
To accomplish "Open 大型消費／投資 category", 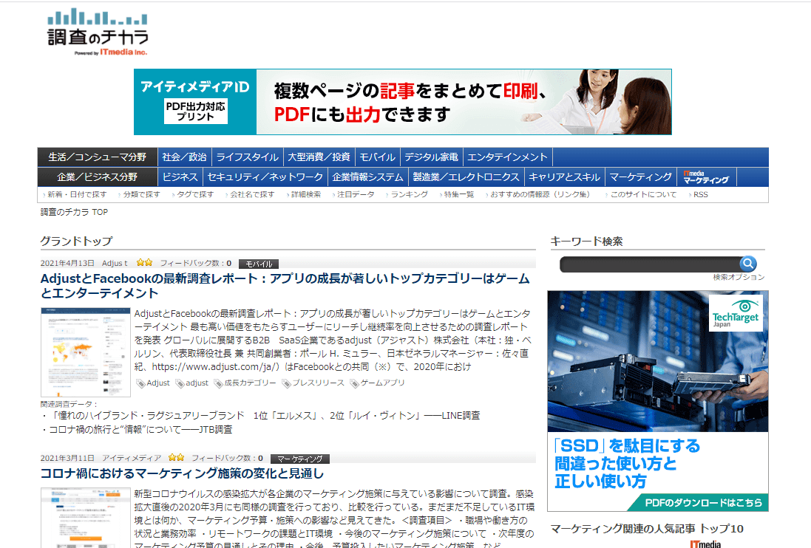I will pos(319,157).
